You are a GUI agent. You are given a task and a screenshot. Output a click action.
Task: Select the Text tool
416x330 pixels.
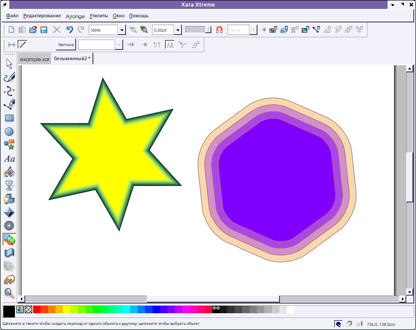click(9, 159)
